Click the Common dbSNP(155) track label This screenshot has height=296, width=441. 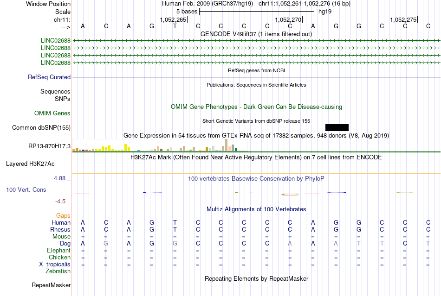click(41, 128)
